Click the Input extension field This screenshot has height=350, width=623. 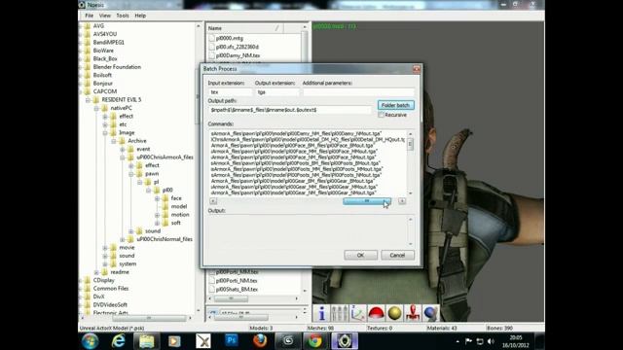pyautogui.click(x=230, y=92)
